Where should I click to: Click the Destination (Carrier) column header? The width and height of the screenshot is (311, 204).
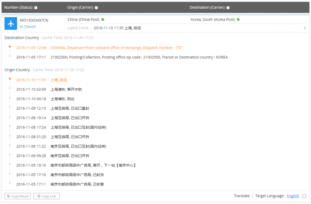coord(207,7)
